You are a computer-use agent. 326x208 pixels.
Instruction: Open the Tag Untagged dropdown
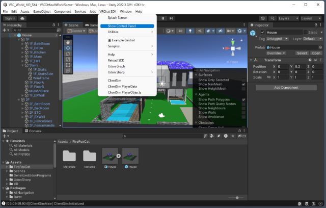[277, 39]
